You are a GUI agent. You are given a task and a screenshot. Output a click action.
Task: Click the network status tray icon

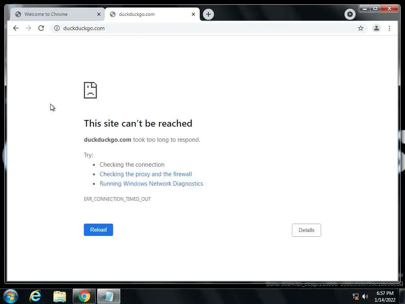(x=356, y=296)
